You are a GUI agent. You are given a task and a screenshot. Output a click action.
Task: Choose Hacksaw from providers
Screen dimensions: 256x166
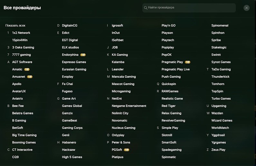click(69, 150)
